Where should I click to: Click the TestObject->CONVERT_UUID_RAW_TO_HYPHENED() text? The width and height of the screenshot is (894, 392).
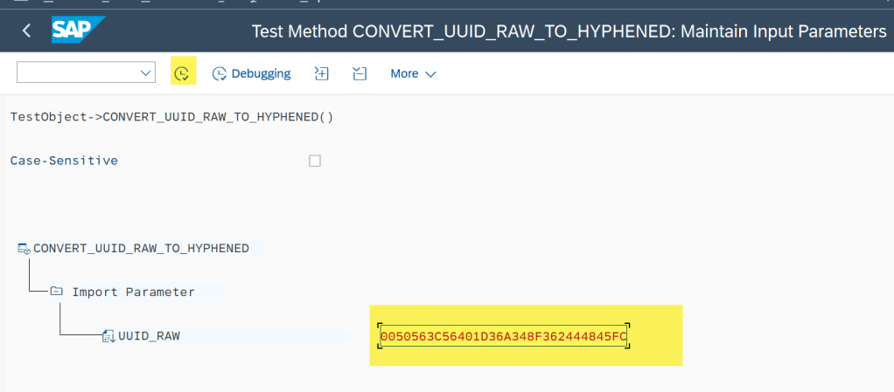pyautogui.click(x=171, y=117)
